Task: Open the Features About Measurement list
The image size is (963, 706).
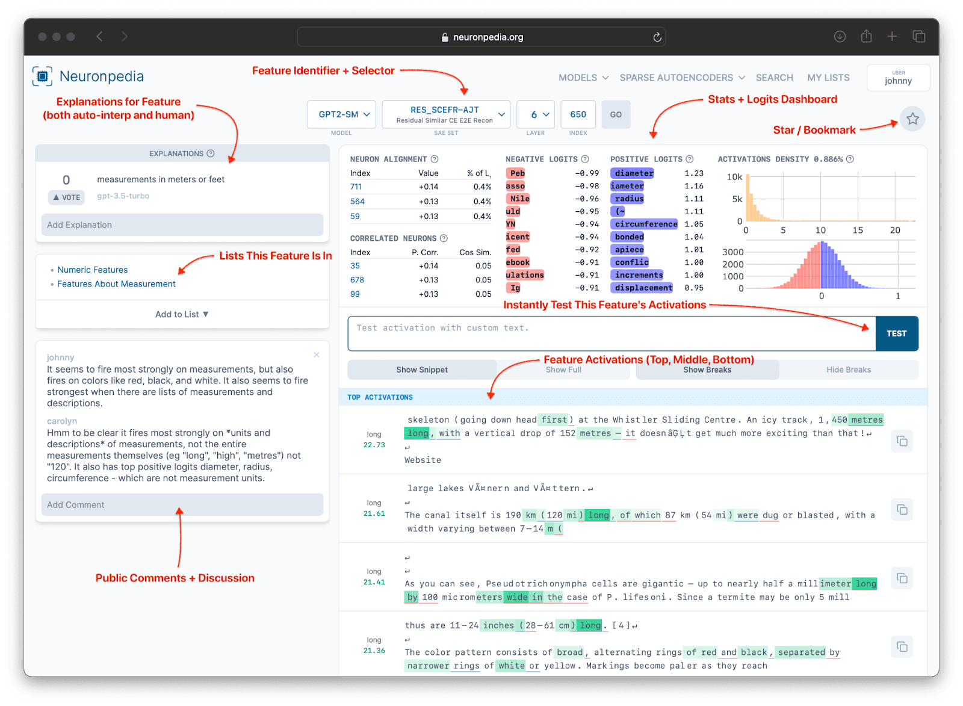Action: 116,284
